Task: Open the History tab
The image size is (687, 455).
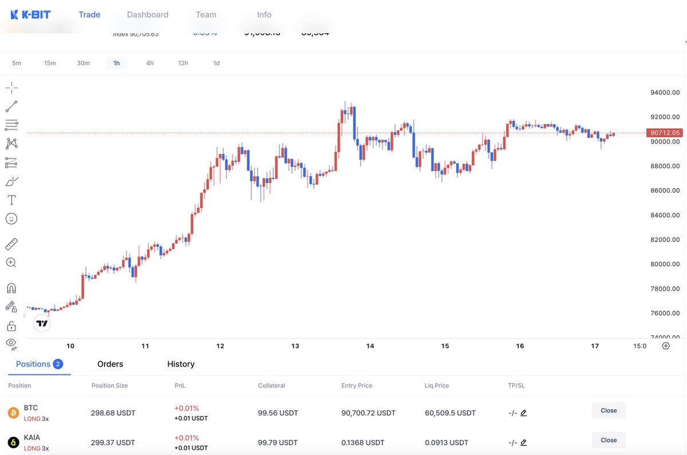Action: [x=181, y=364]
